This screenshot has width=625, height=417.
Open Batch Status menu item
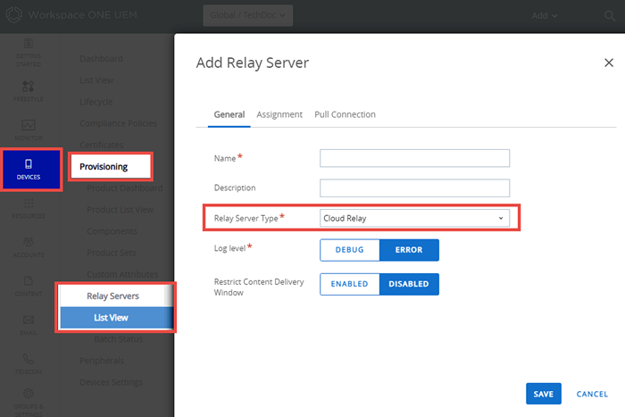click(x=119, y=339)
